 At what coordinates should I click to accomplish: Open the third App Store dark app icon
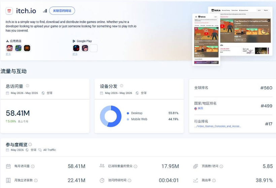pyautogui.click(x=27, y=48)
